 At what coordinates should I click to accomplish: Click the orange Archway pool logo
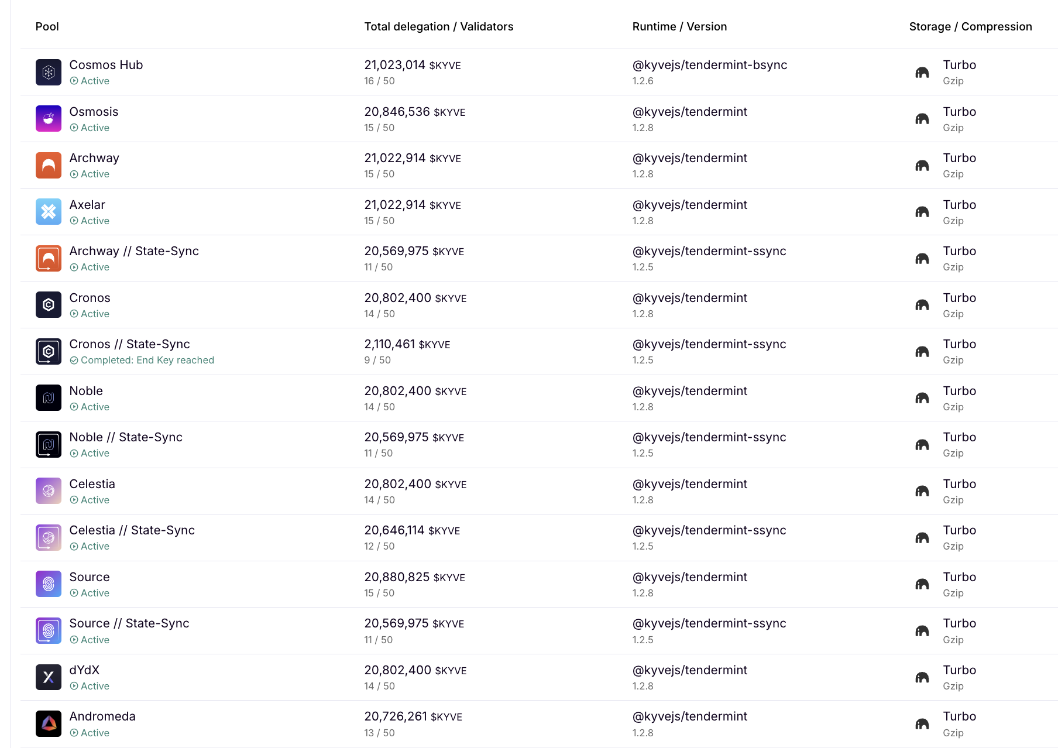(49, 166)
